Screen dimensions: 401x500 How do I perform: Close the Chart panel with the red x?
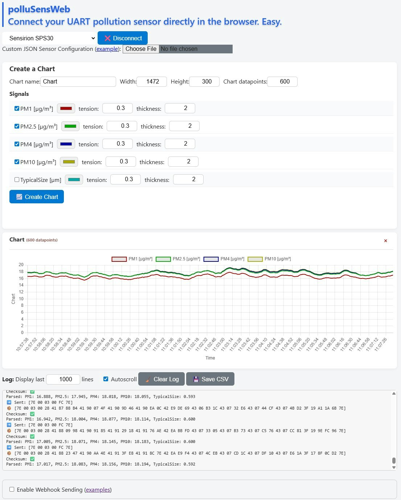(x=386, y=241)
